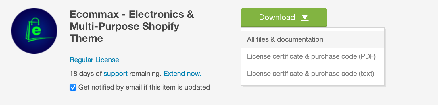
Task: Click the dotted-underlined '18 days' text
Action: click(82, 74)
